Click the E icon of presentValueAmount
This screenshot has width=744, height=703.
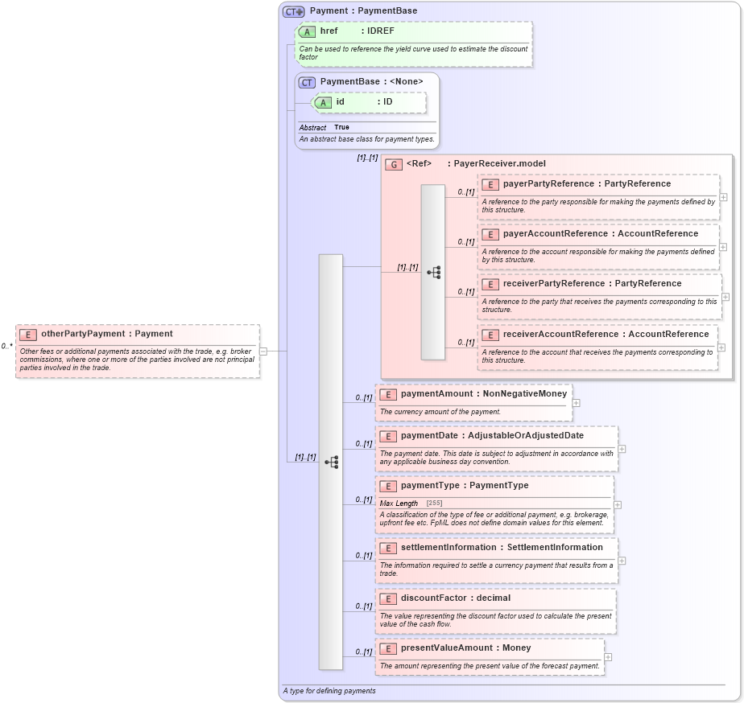pyautogui.click(x=387, y=649)
